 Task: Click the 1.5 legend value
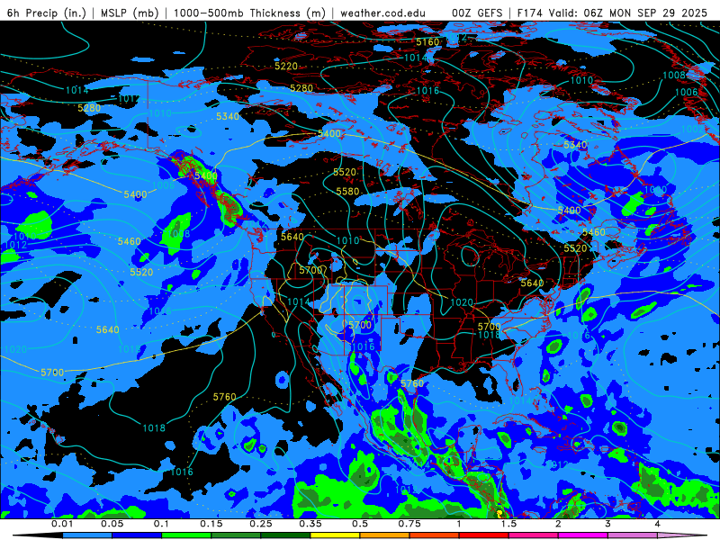click(508, 524)
